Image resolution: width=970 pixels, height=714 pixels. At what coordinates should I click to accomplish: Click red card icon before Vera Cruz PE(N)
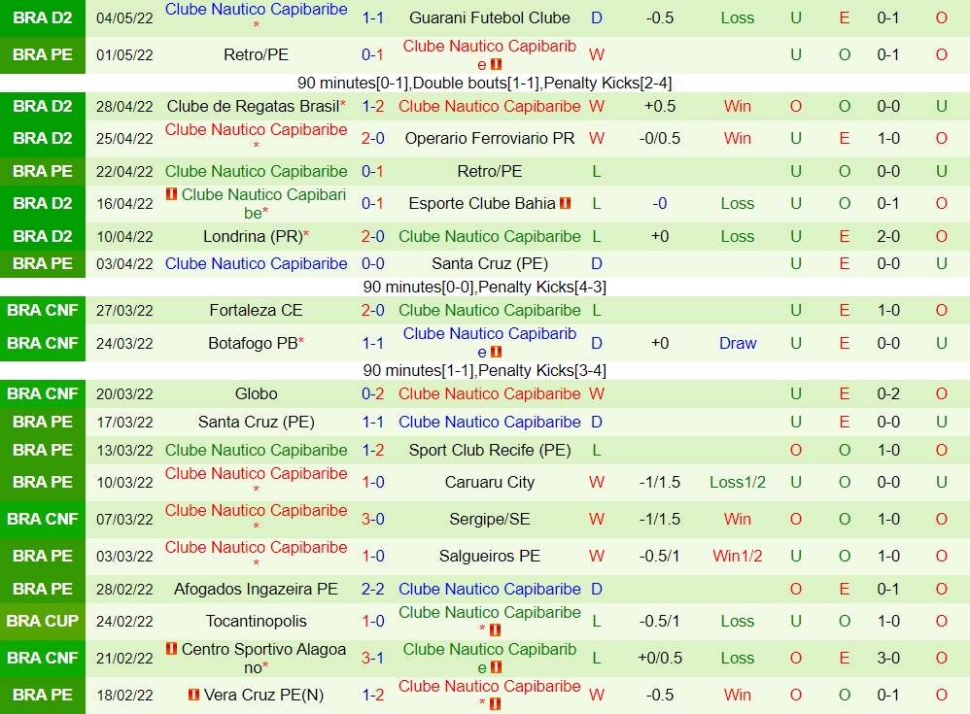193,695
